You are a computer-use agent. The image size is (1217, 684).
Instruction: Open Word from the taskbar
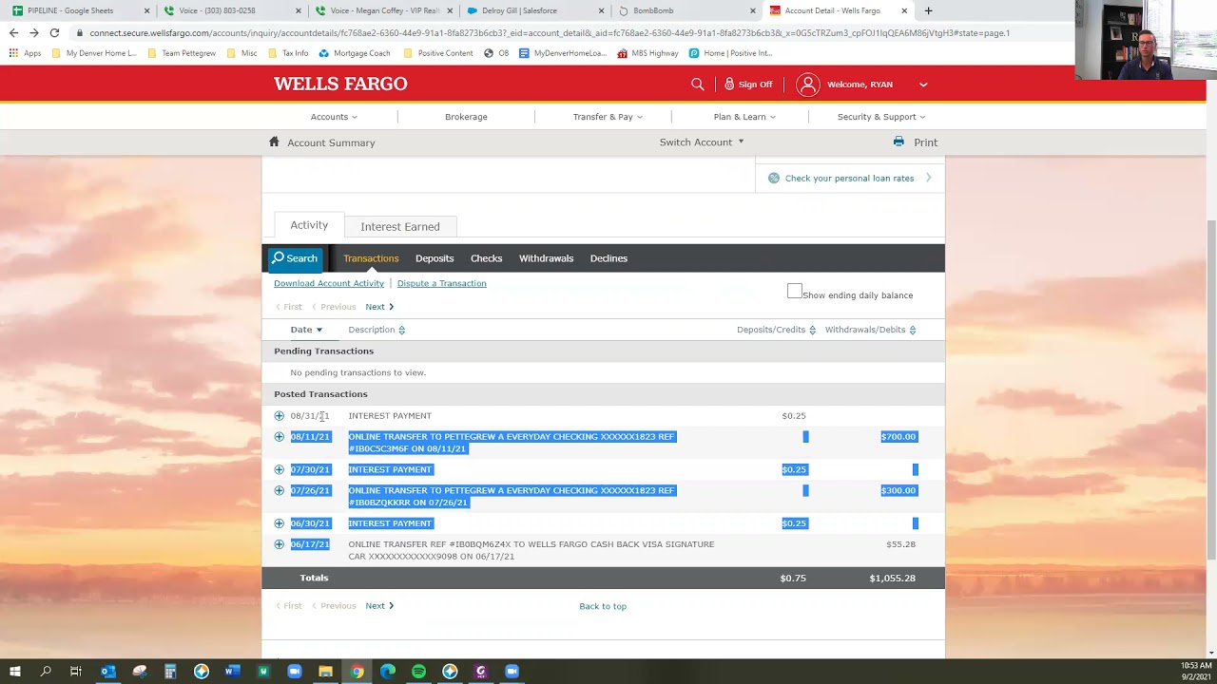(x=232, y=672)
